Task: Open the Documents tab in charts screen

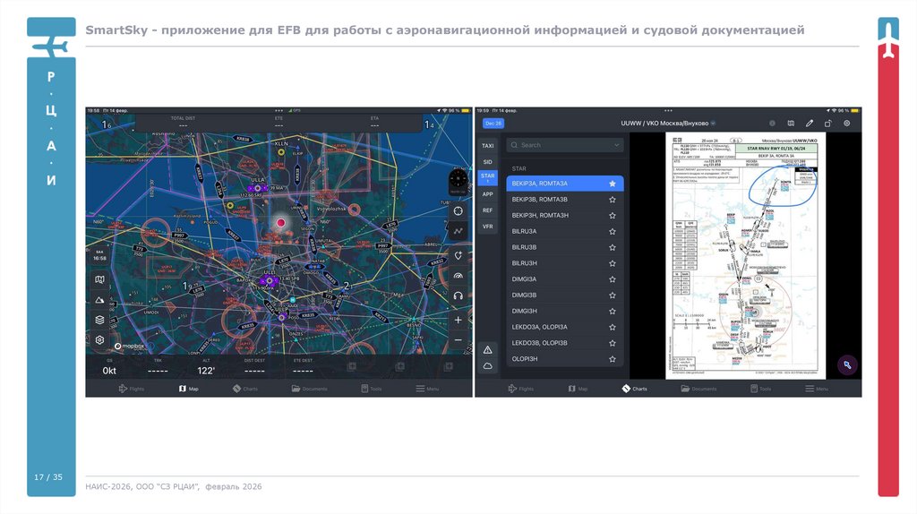Action: (698, 389)
